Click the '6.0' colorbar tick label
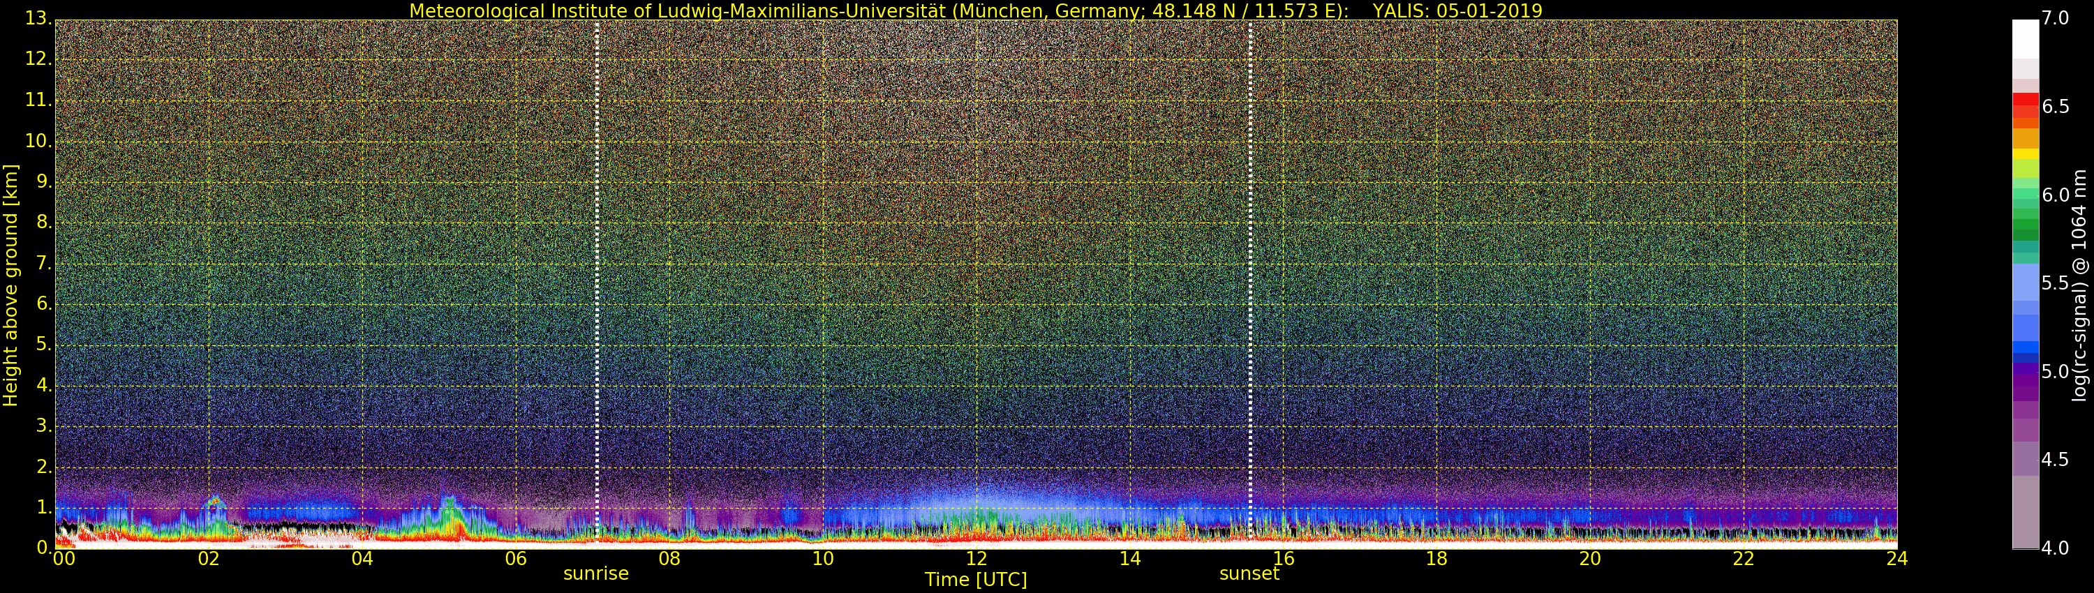Screen dimensions: 2094x593 [2055, 195]
